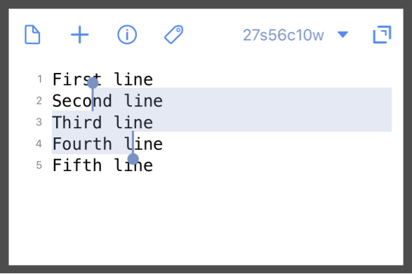Click the word "Fourth" in line four
The image size is (412, 274).
[x=82, y=144]
